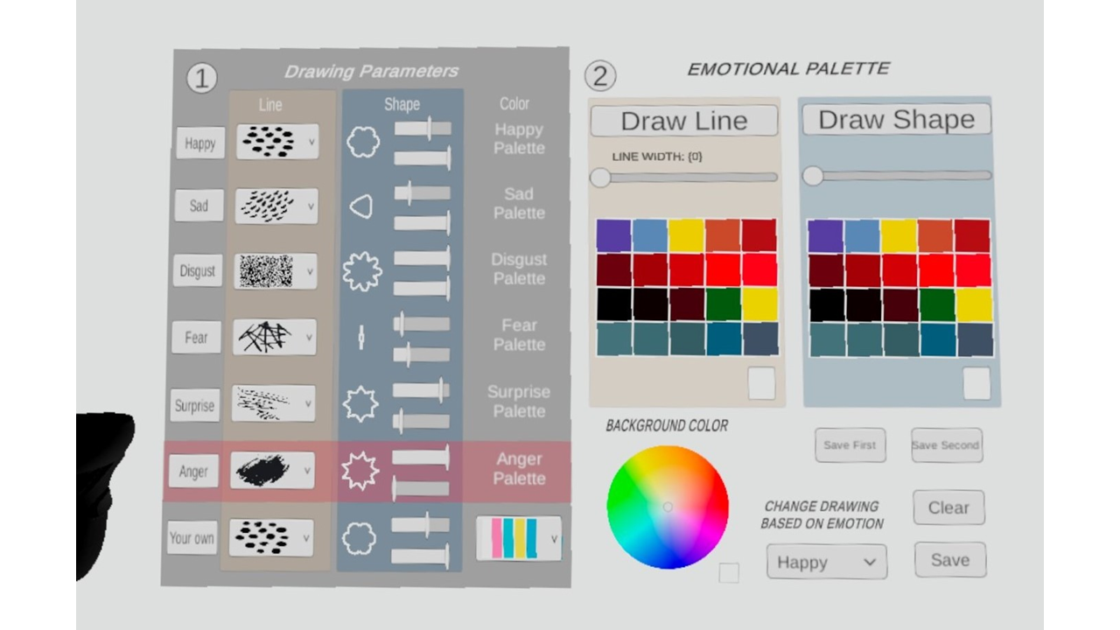Screen dimensions: 1120x630
Task: Click the Fear row lower shape slider
Action: 422,353
